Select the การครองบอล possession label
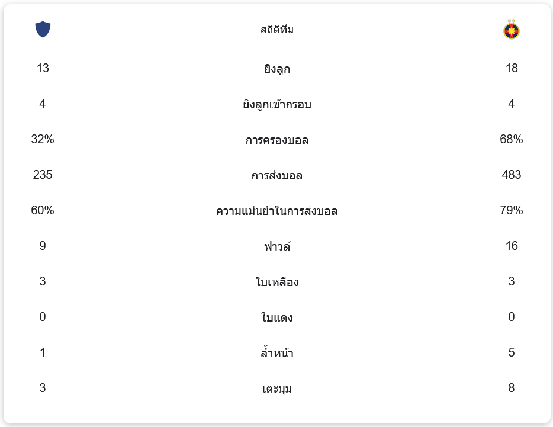This screenshot has height=427, width=553. pyautogui.click(x=277, y=140)
